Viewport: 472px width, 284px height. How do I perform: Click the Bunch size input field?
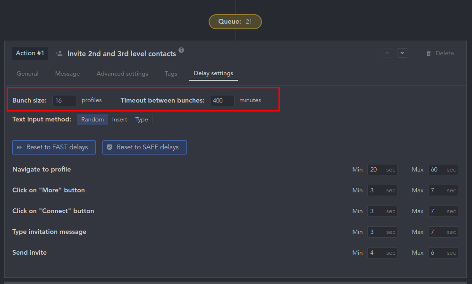pyautogui.click(x=64, y=100)
